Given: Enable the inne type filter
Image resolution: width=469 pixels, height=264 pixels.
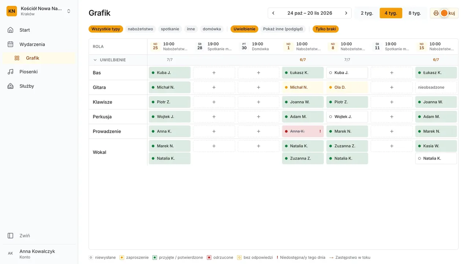Looking at the screenshot, I should pos(191,29).
